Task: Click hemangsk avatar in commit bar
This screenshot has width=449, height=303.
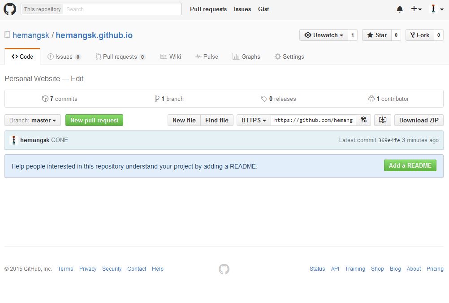Action: click(x=14, y=140)
